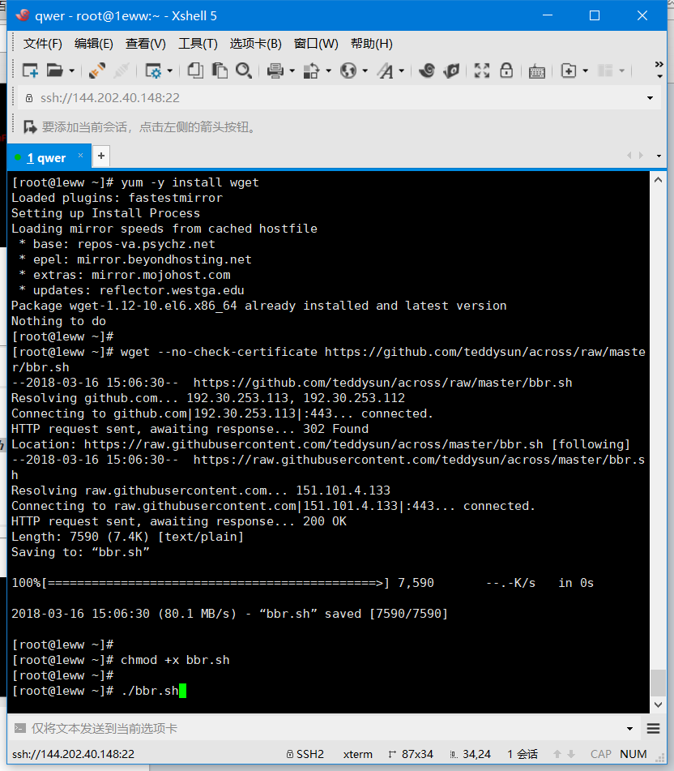Image resolution: width=674 pixels, height=771 pixels.
Task: Open the 查看(V) menu
Action: click(145, 44)
